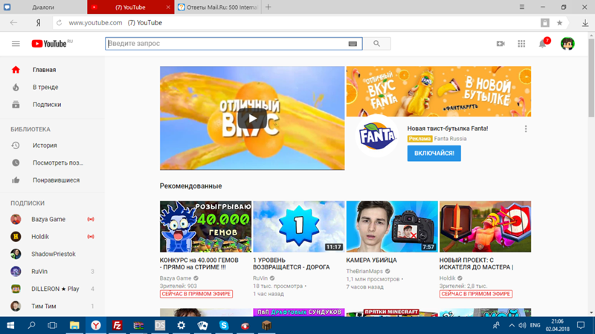Open Windows action center
Image resolution: width=595 pixels, height=334 pixels.
(x=581, y=326)
